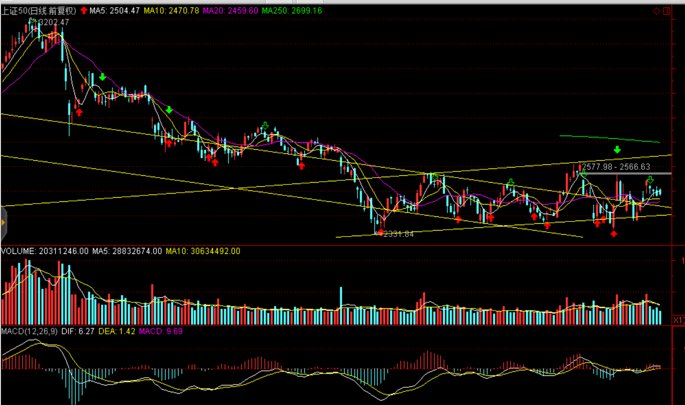
Task: Click the red diamond icon at top right
Action: click(x=656, y=11)
